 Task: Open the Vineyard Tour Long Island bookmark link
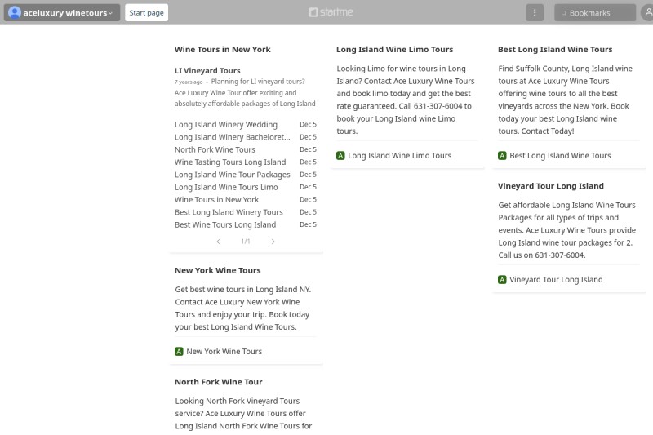coord(556,279)
